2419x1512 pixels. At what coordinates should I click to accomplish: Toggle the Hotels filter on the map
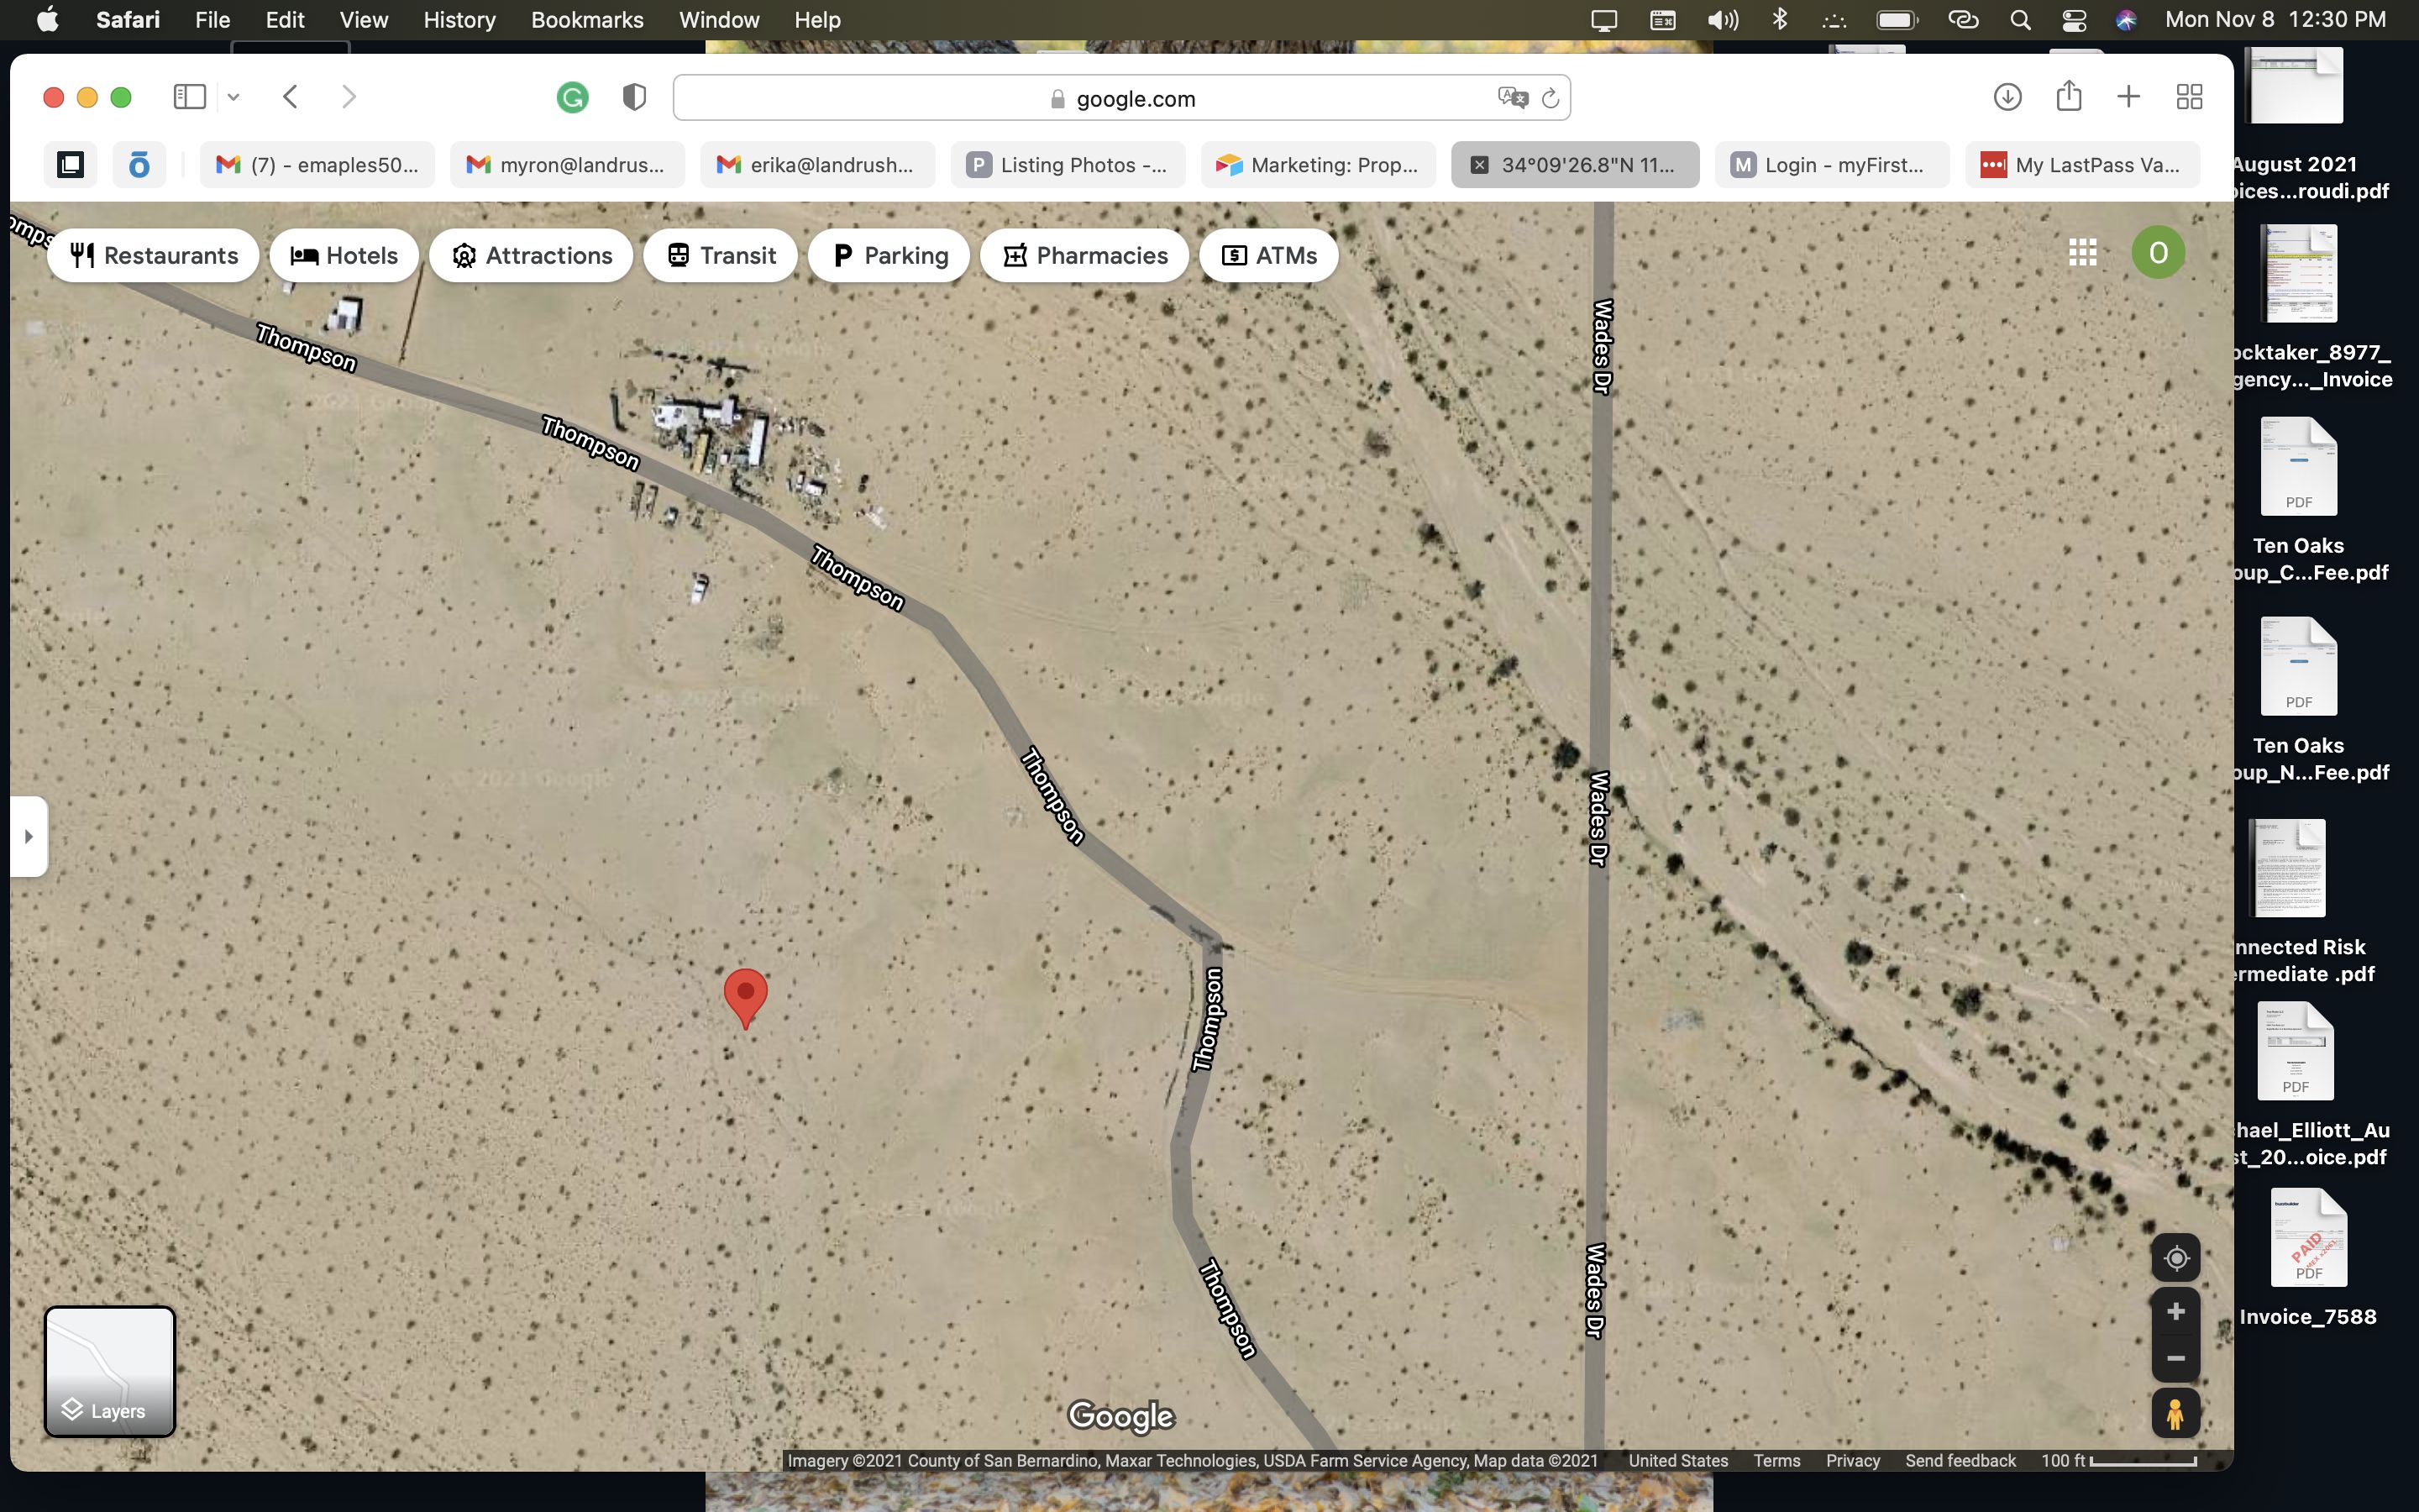344,255
